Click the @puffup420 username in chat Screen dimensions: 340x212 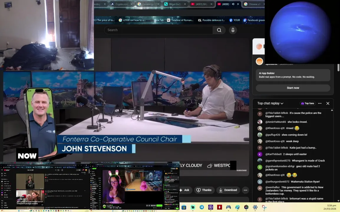coord(273,135)
